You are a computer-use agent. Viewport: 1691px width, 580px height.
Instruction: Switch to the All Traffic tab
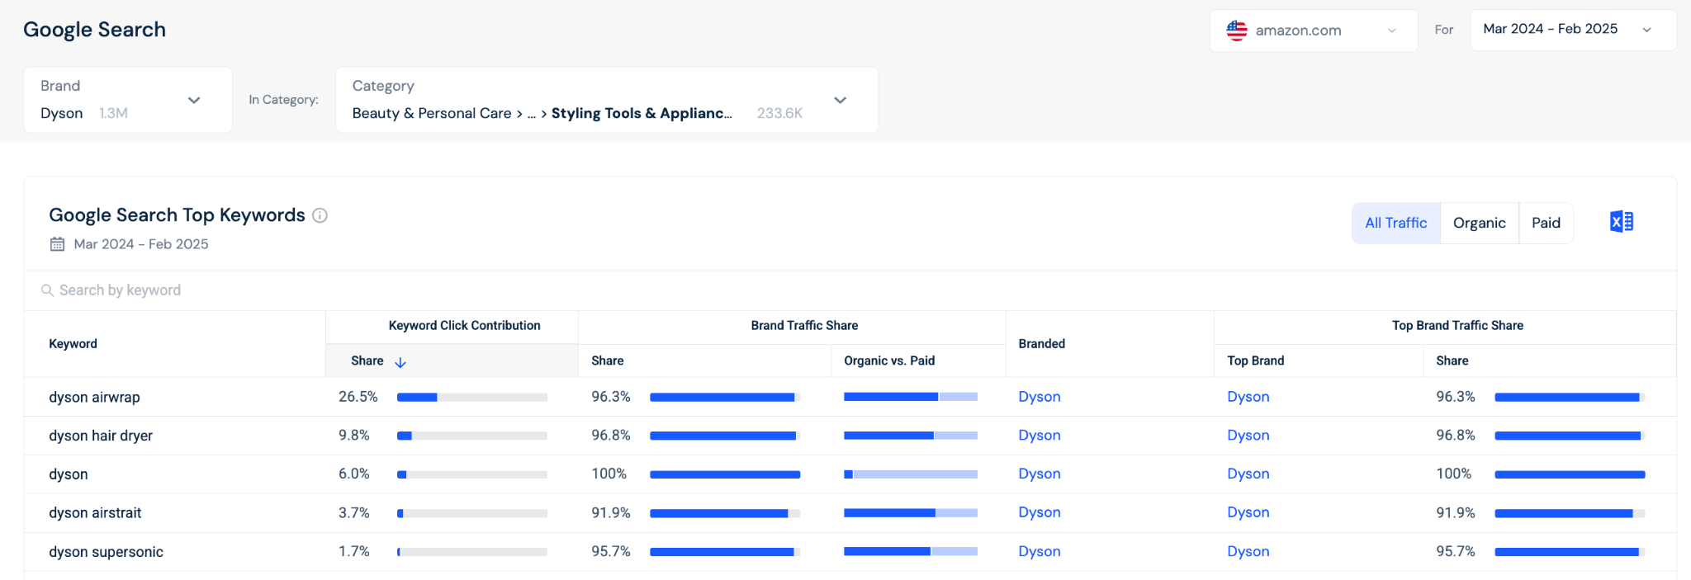point(1396,223)
